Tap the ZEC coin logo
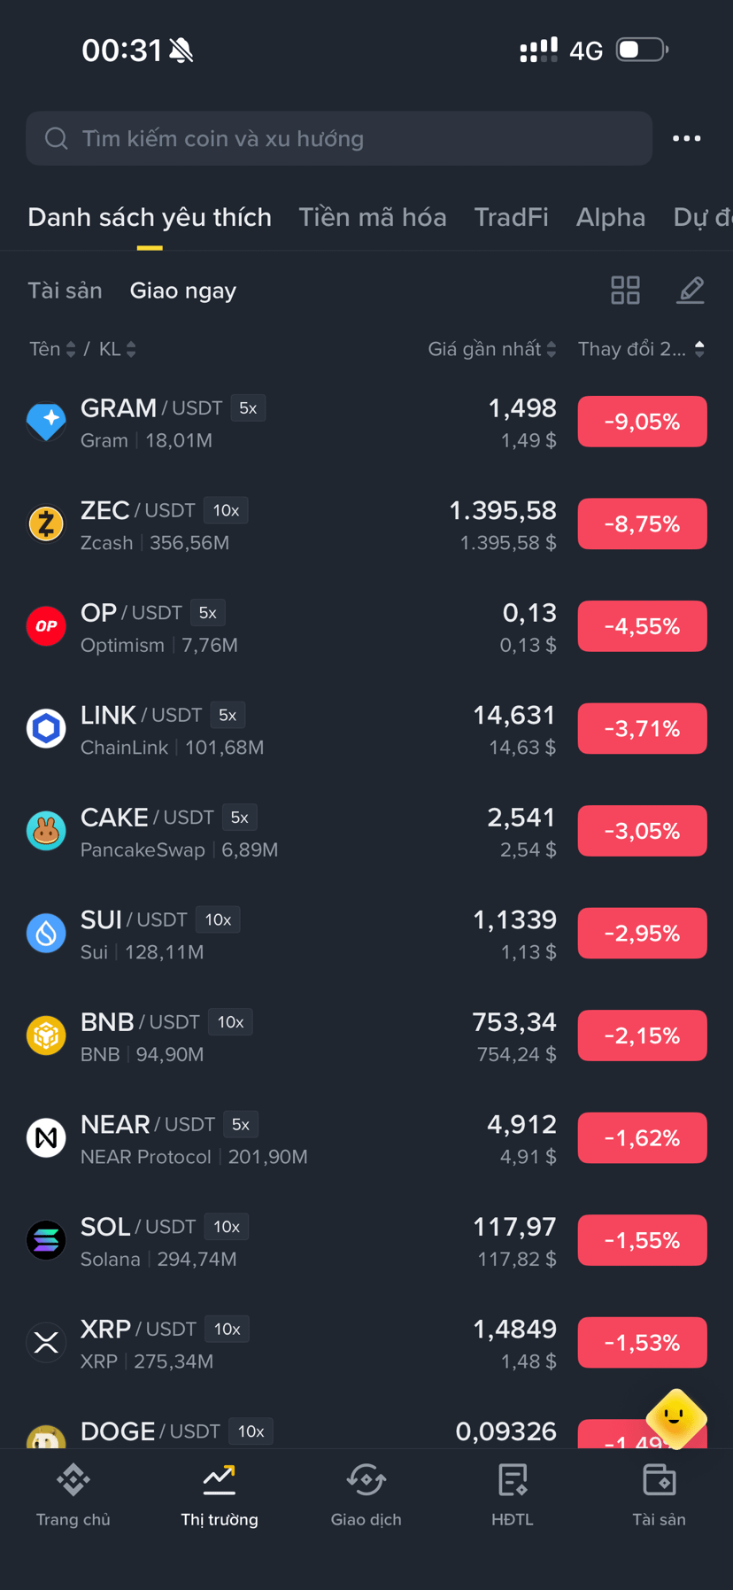Viewport: 733px width, 1590px height. (46, 524)
